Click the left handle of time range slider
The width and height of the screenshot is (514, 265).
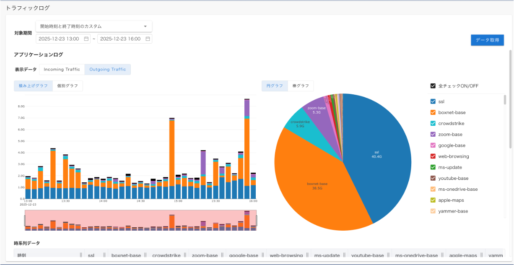25,220
